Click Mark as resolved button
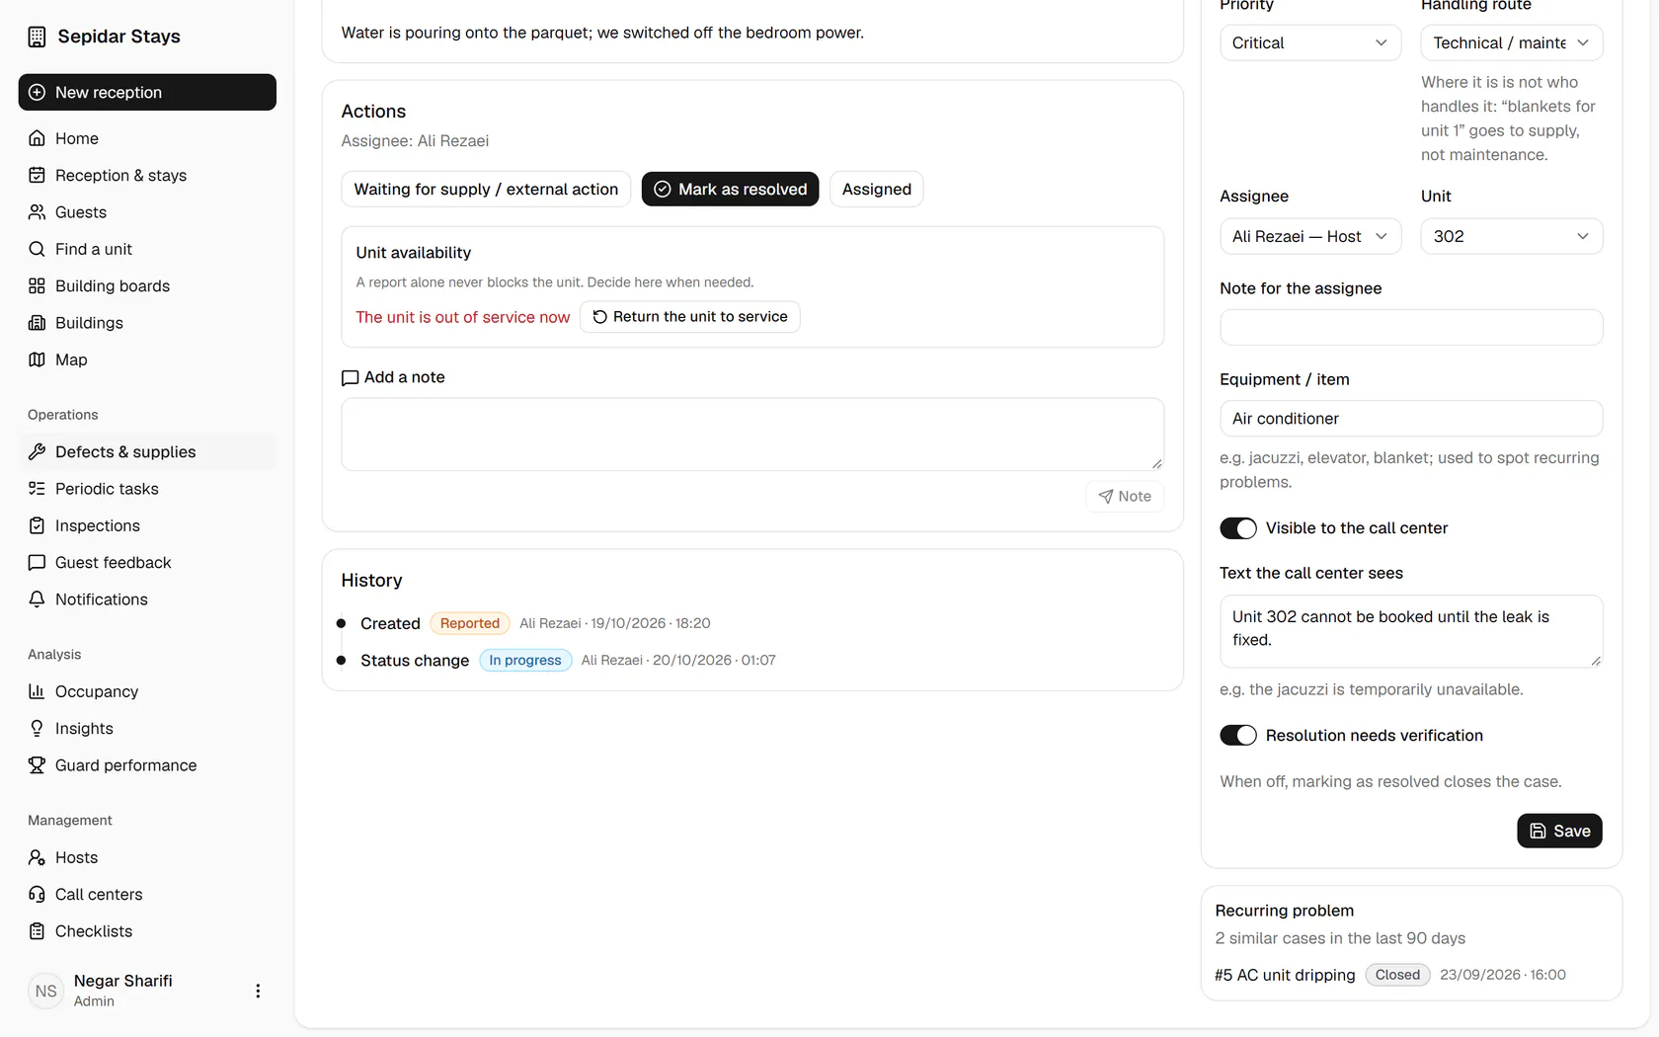The image size is (1659, 1037). pyautogui.click(x=730, y=189)
